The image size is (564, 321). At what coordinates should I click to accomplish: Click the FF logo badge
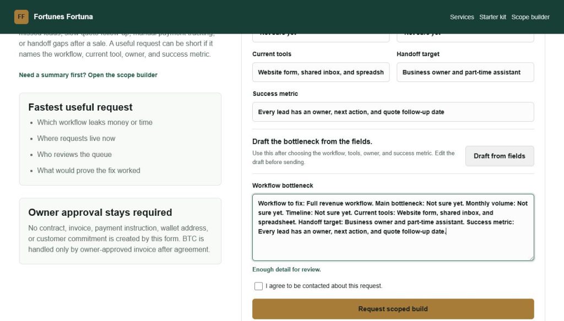21,17
